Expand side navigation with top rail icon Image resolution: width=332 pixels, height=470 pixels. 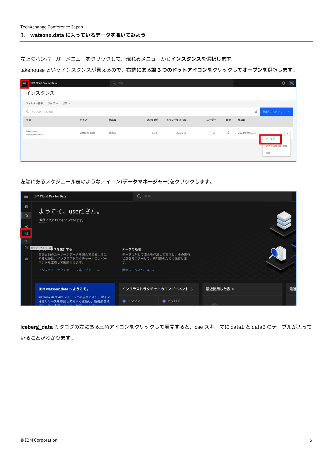coord(26,207)
